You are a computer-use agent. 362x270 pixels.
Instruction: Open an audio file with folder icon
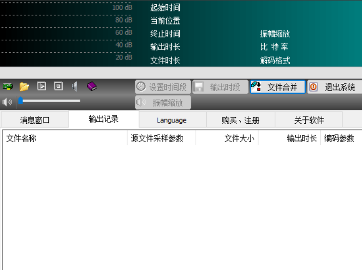[24, 87]
